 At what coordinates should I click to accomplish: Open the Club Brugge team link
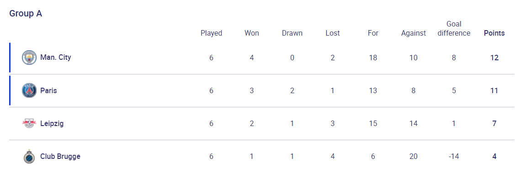point(60,156)
